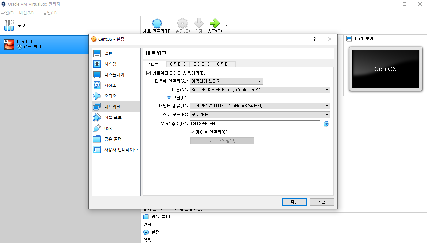Screen dimensions: 427x243
Task: Click the 삭제 down-arrow icon in toolbar
Action: 199,23
